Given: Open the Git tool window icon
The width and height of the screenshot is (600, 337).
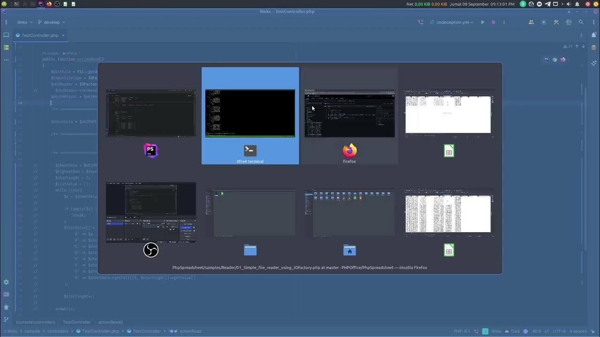Looking at the screenshot, I should (6, 319).
